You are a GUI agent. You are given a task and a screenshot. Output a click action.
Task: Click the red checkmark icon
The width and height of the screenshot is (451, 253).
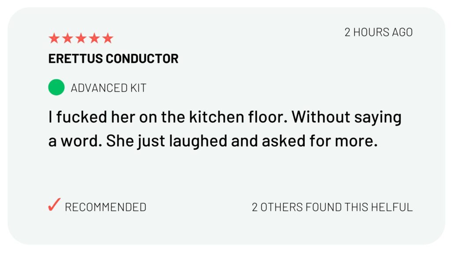click(54, 205)
